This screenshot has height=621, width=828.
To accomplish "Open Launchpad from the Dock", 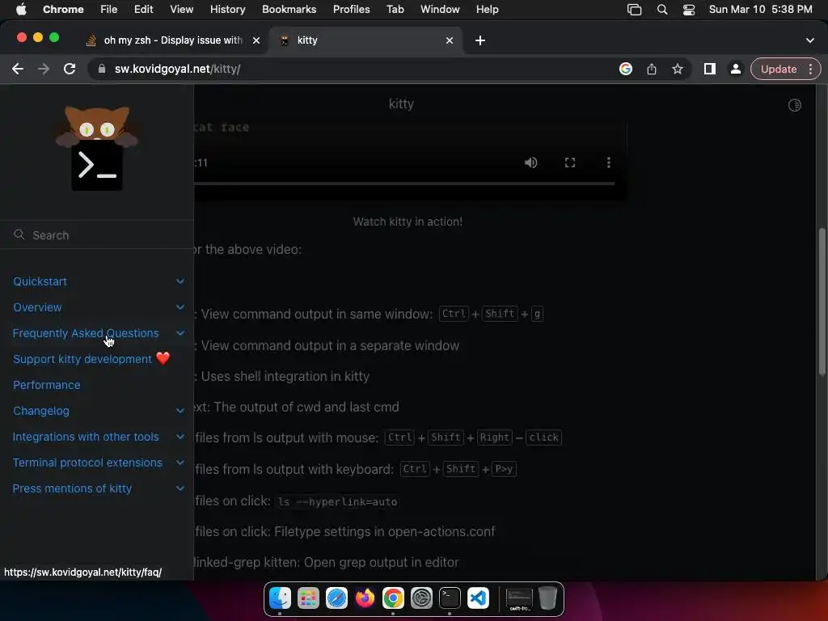I will click(x=308, y=598).
